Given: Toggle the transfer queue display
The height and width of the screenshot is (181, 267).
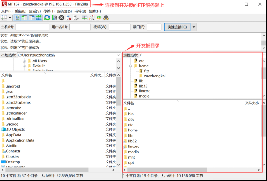Looking at the screenshot, I should pos(39,18).
